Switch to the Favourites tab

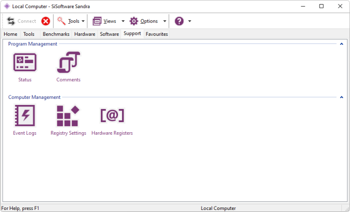coord(157,34)
